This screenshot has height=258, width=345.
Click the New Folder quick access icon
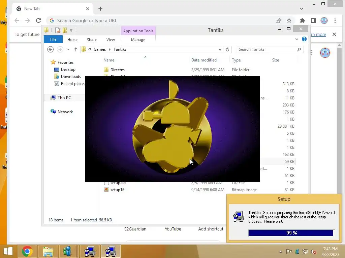65,30
